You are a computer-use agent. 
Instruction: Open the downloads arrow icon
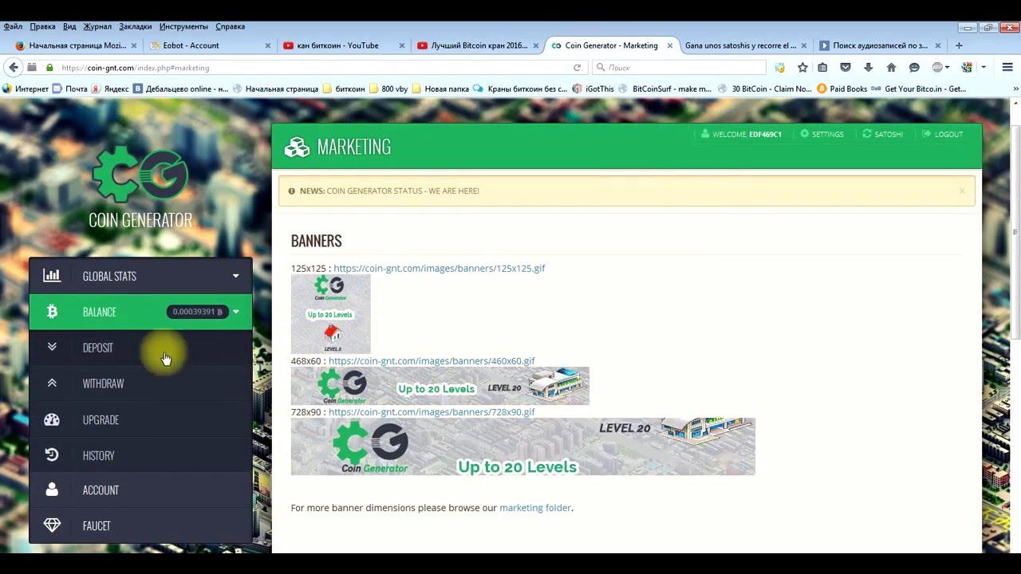(868, 68)
